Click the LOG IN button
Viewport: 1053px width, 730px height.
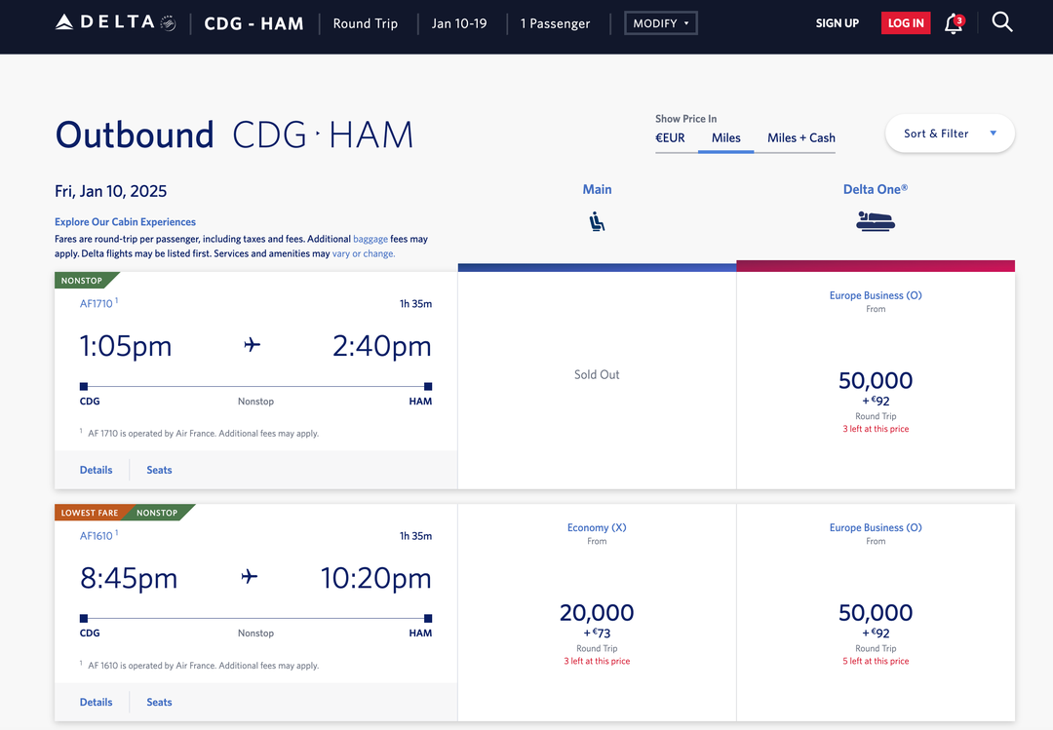pyautogui.click(x=905, y=21)
